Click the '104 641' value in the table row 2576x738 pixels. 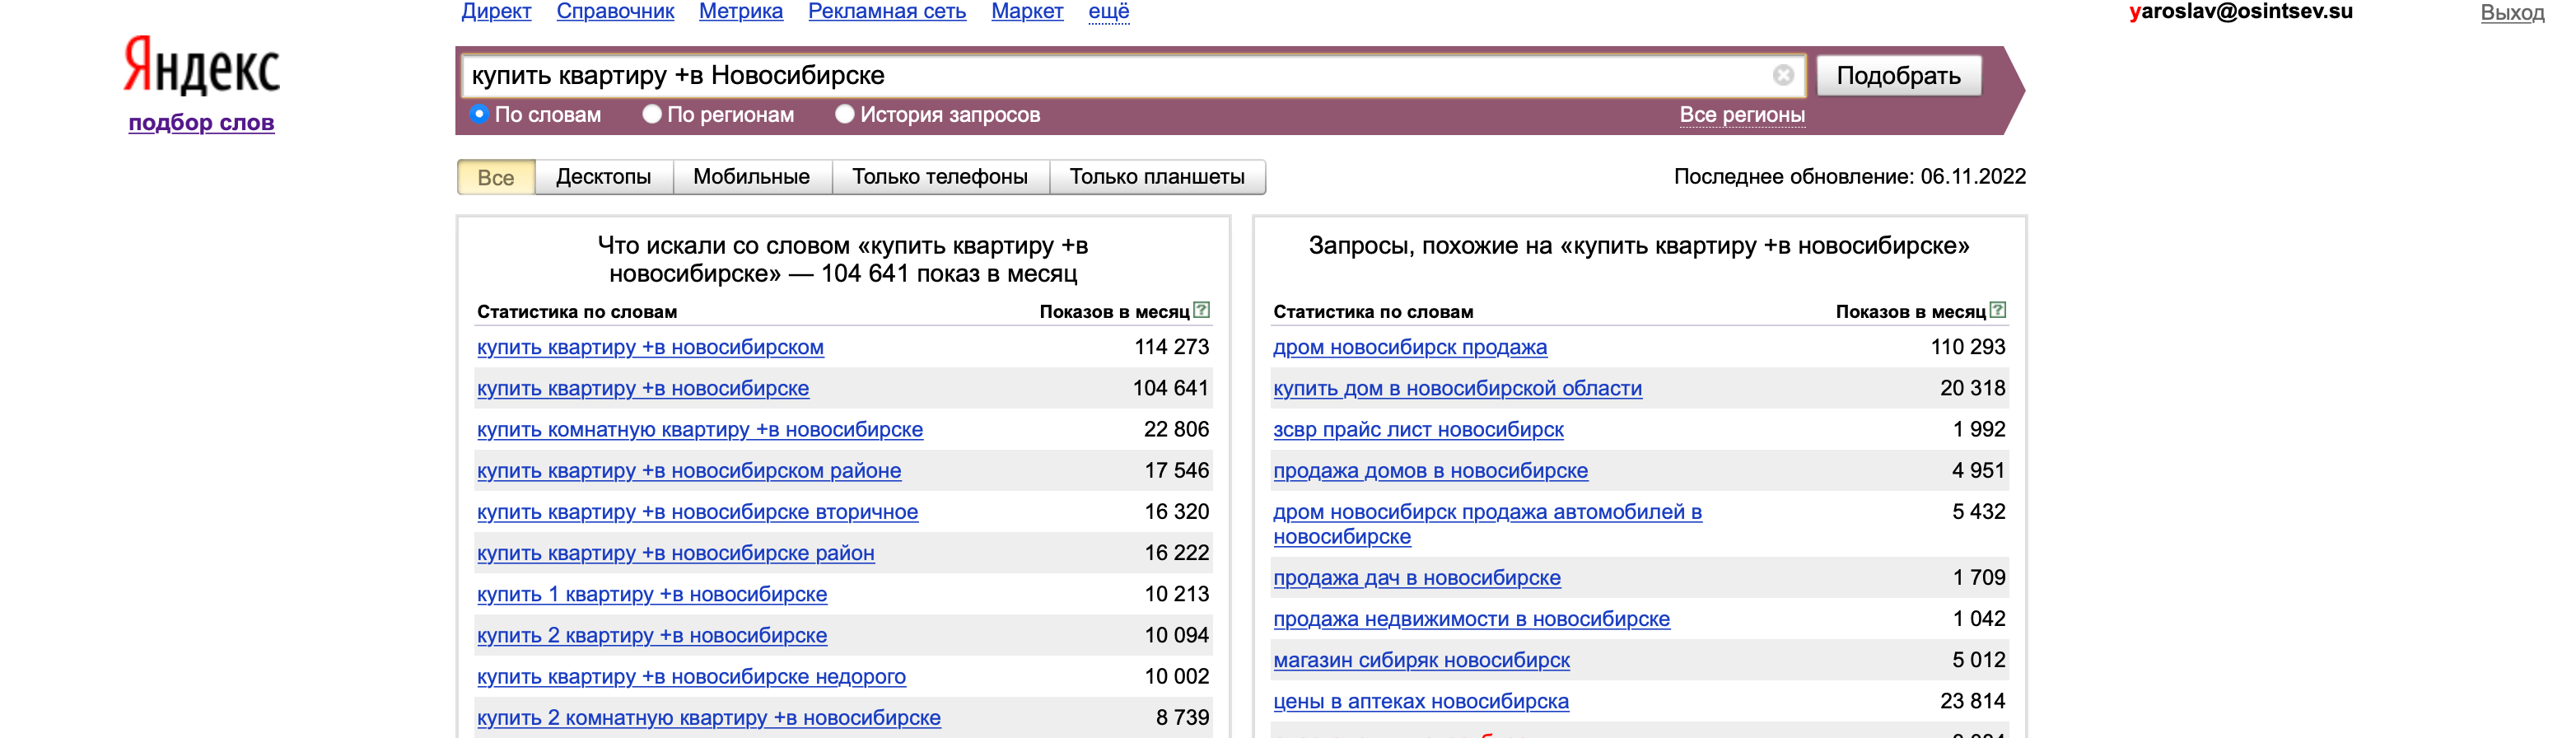click(x=1170, y=388)
